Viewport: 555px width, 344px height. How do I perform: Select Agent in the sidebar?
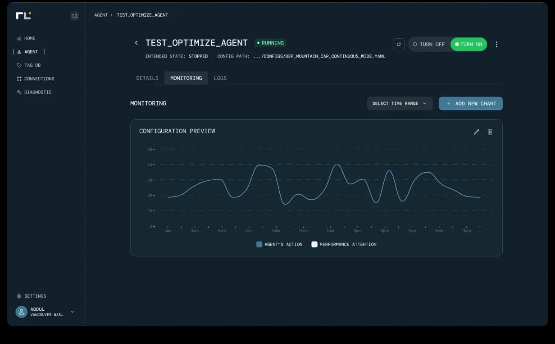pos(29,52)
